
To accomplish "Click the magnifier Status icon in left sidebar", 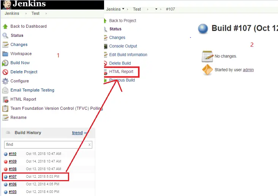I will coord(5,35).
